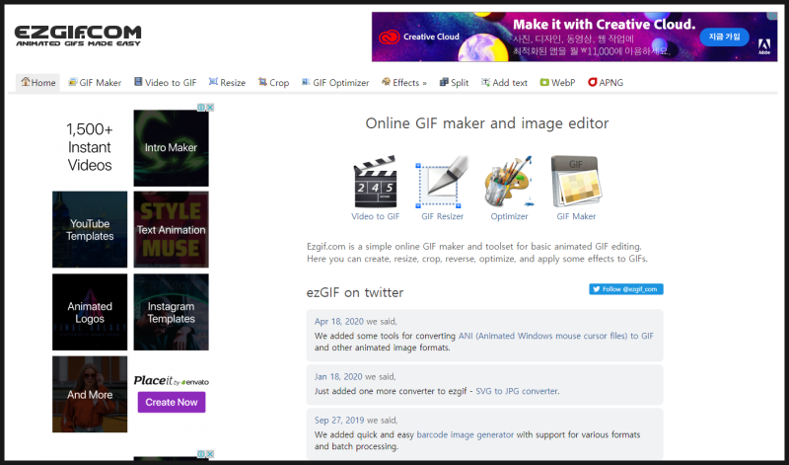Open GIF Optimizer in navigation bar
This screenshot has width=789, height=465.
335,83
